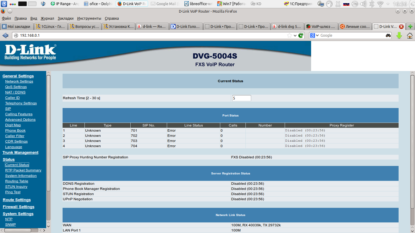Open SNMP link in sidebar
The image size is (415, 233).
tap(10, 225)
